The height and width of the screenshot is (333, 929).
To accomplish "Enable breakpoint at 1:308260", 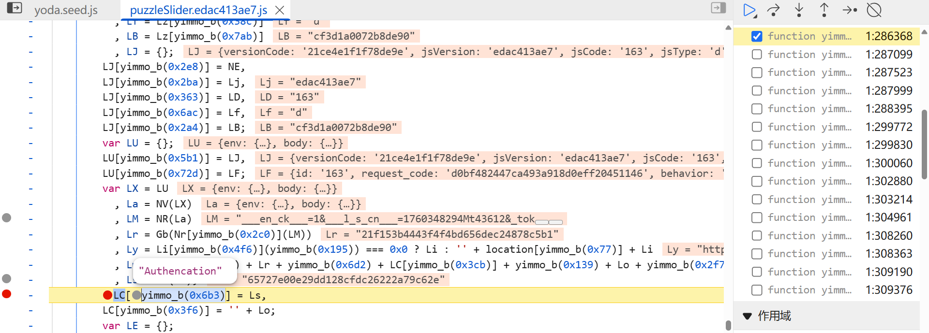I will click(757, 236).
